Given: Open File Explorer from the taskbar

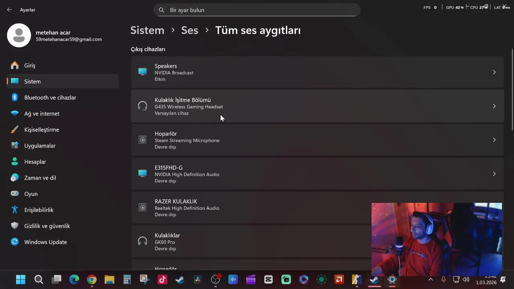Looking at the screenshot, I should [110, 279].
